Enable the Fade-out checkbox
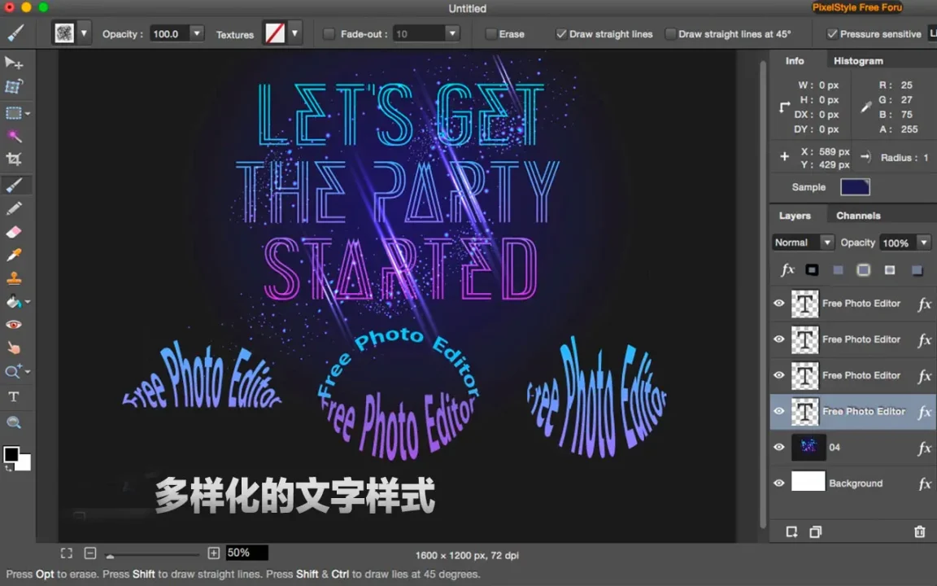 coord(329,34)
